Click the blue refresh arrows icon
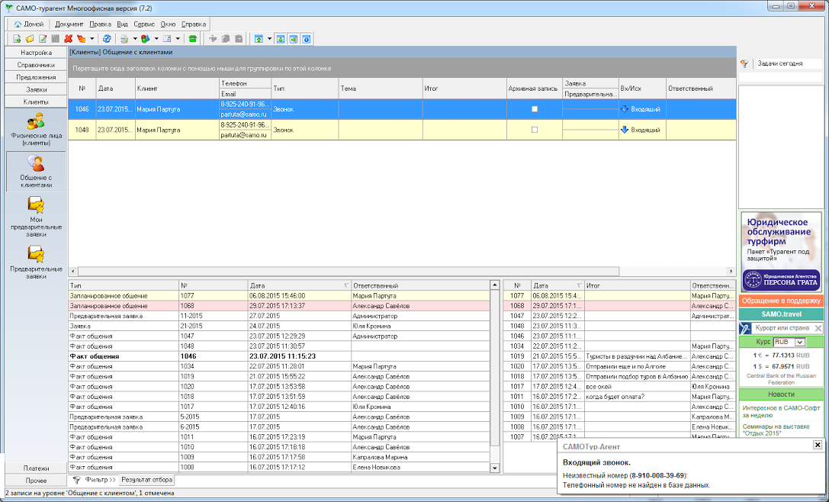829x502 pixels. click(x=107, y=39)
